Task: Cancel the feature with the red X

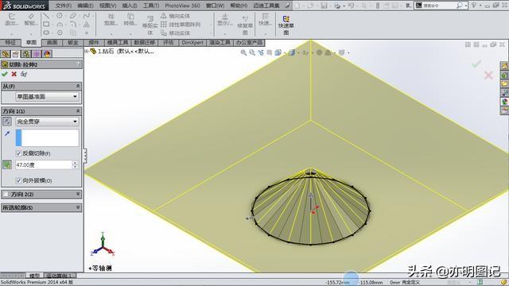Action: click(14, 74)
